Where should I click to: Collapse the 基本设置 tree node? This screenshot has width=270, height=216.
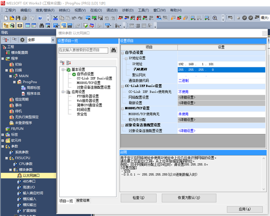point(63,69)
